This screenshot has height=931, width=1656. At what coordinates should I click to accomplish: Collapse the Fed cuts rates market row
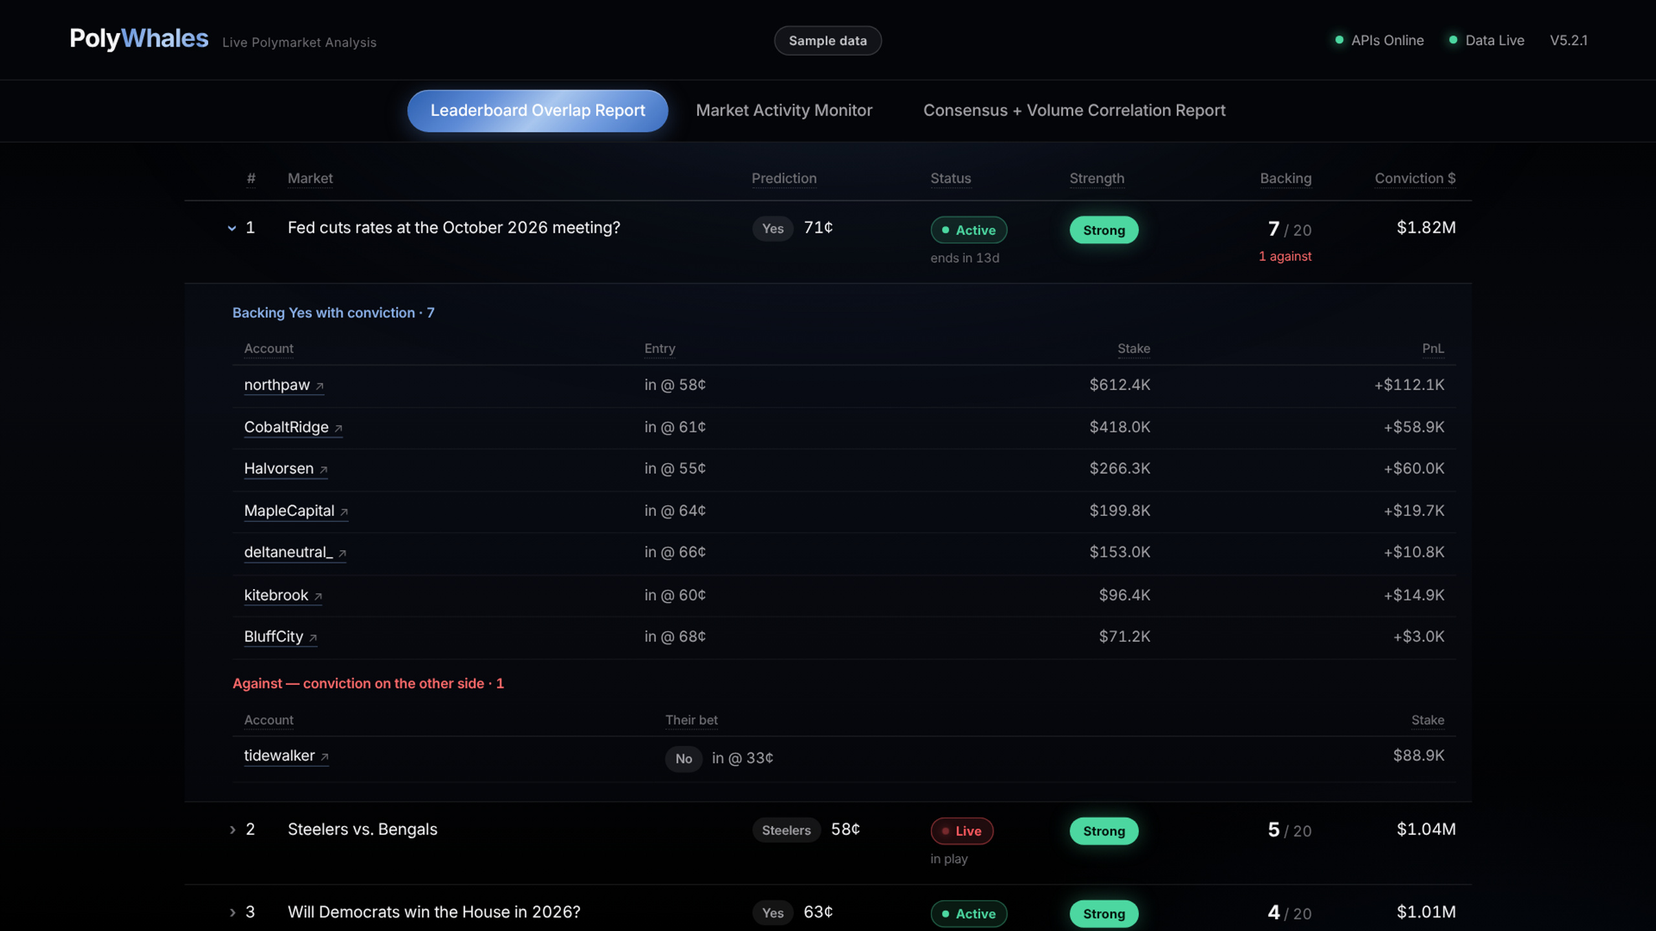point(232,228)
